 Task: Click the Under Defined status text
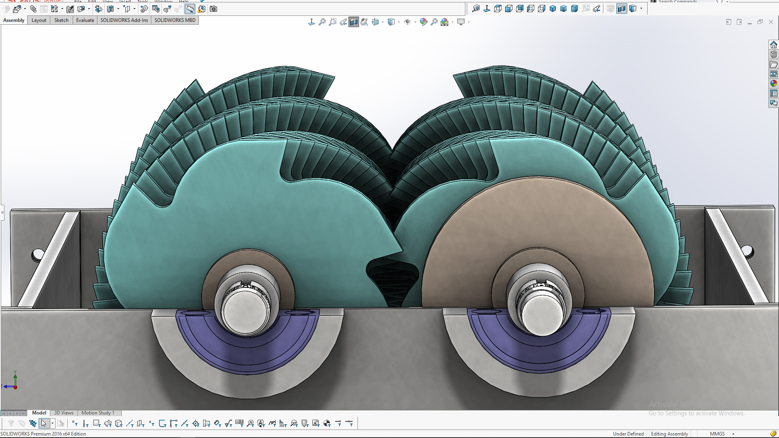628,434
